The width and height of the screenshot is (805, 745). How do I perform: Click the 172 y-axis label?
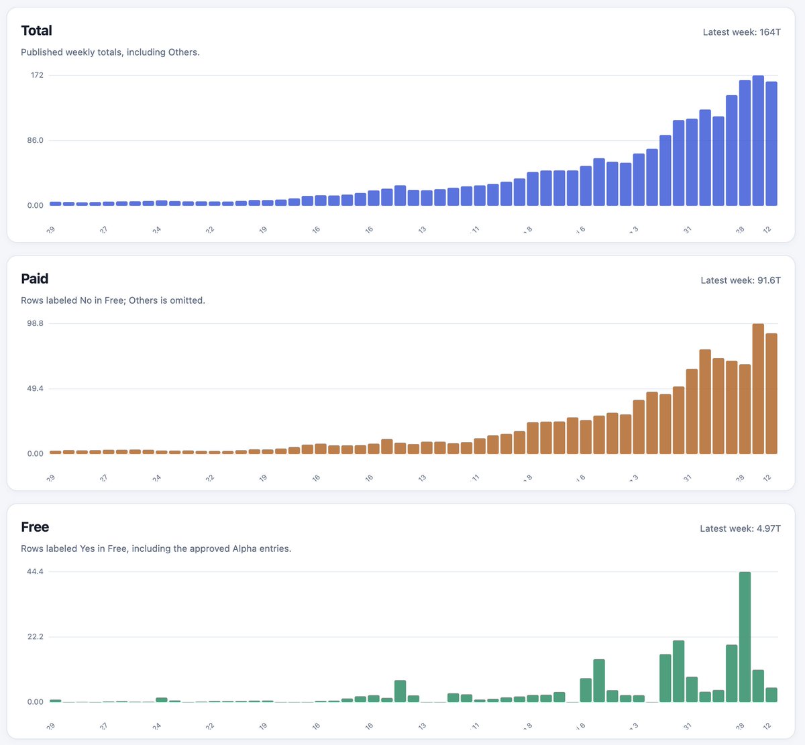click(x=37, y=75)
